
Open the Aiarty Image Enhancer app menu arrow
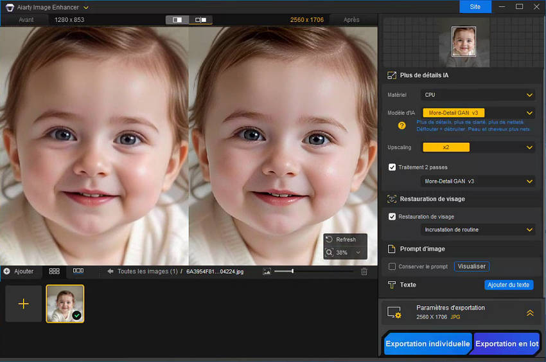coord(86,7)
